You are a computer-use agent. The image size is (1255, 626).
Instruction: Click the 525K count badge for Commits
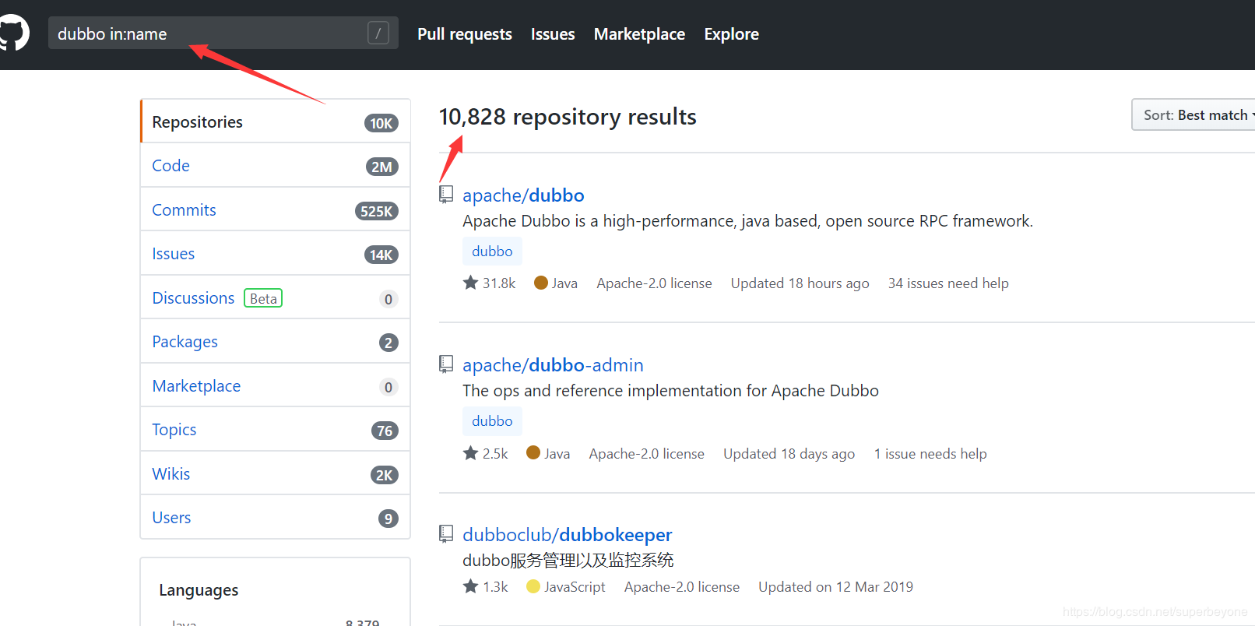coord(377,211)
